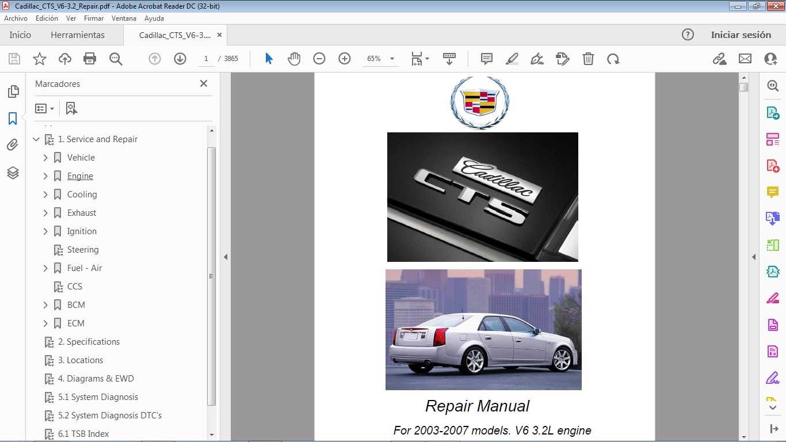The image size is (786, 442).
Task: Zoom out with minus circle icon
Action: coord(319,59)
